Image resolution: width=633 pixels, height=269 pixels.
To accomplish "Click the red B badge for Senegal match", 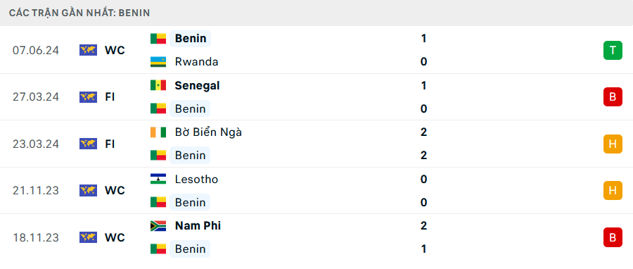I will 613,97.
